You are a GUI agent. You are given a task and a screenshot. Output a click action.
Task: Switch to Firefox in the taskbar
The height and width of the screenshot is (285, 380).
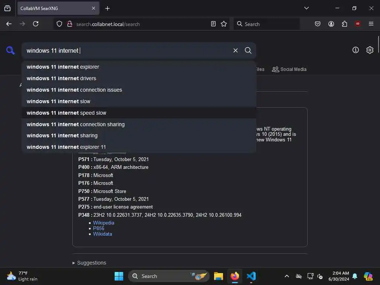(x=235, y=276)
